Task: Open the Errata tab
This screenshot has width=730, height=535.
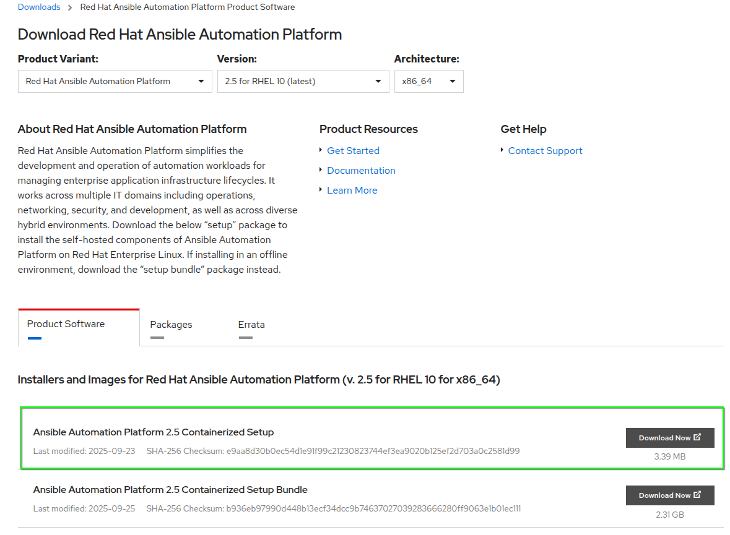Action: pos(251,325)
